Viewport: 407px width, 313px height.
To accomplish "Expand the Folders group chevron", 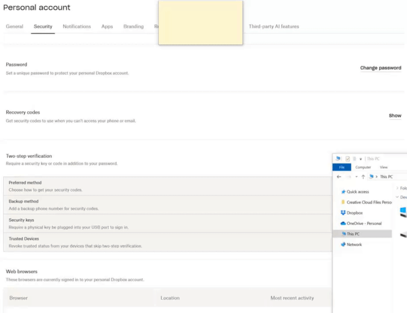I will pyautogui.click(x=397, y=188).
